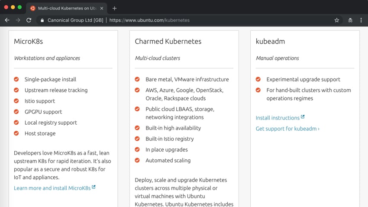Click the checkmark beside Upstream release tracking

coord(16,90)
